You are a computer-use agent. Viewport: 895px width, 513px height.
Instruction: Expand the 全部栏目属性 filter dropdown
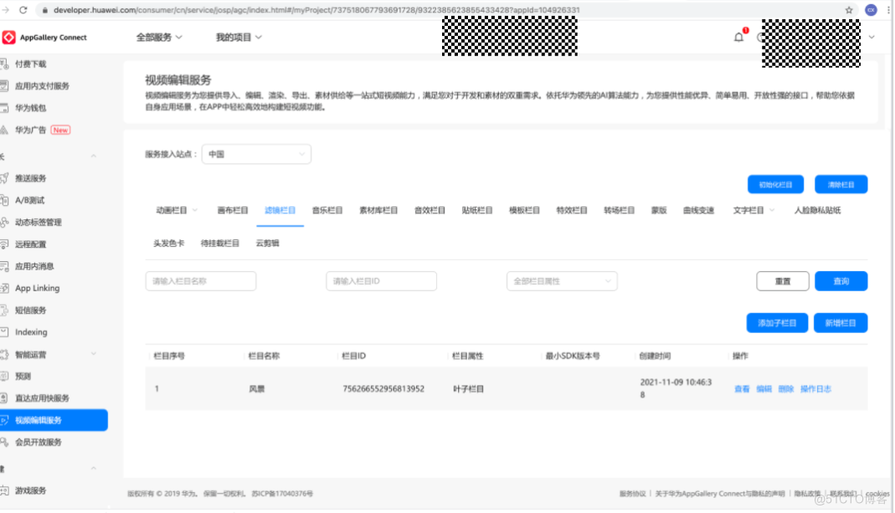561,281
